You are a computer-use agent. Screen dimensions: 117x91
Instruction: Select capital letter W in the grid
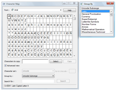coord(15,20)
